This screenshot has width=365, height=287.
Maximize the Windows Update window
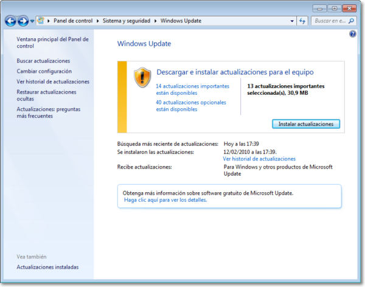pyautogui.click(x=334, y=9)
